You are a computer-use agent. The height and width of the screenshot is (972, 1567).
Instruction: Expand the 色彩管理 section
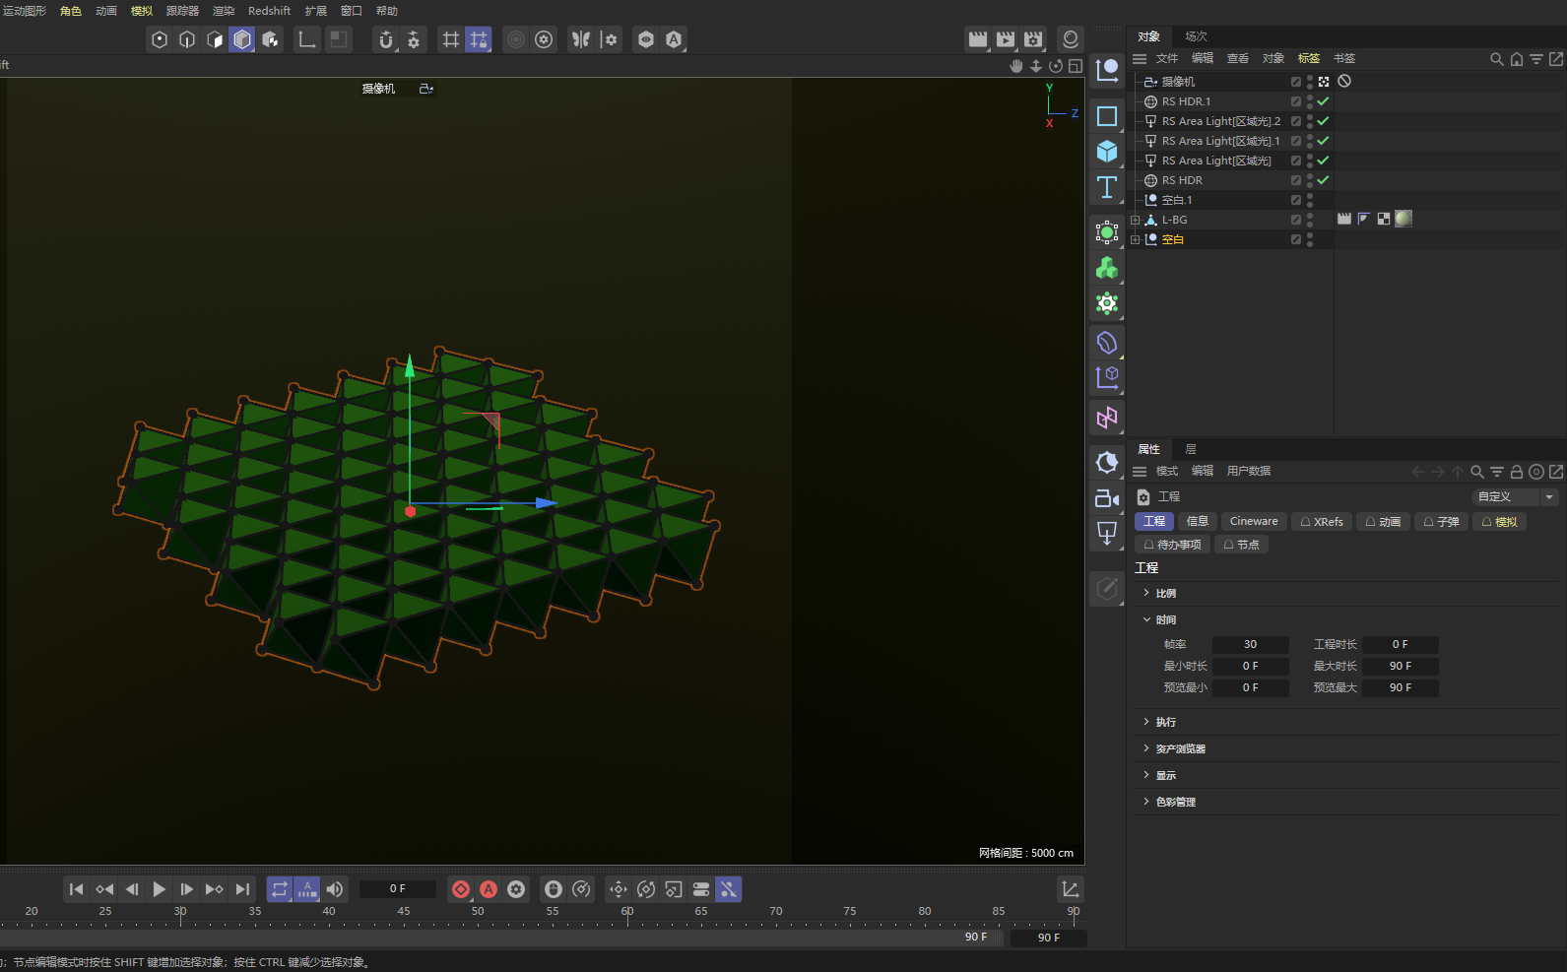point(1146,802)
